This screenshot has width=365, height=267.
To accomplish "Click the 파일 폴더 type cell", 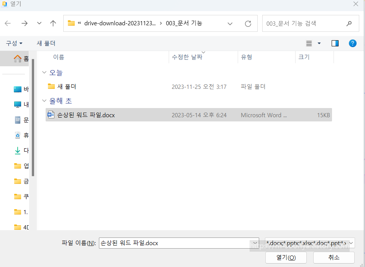I will click(253, 87).
